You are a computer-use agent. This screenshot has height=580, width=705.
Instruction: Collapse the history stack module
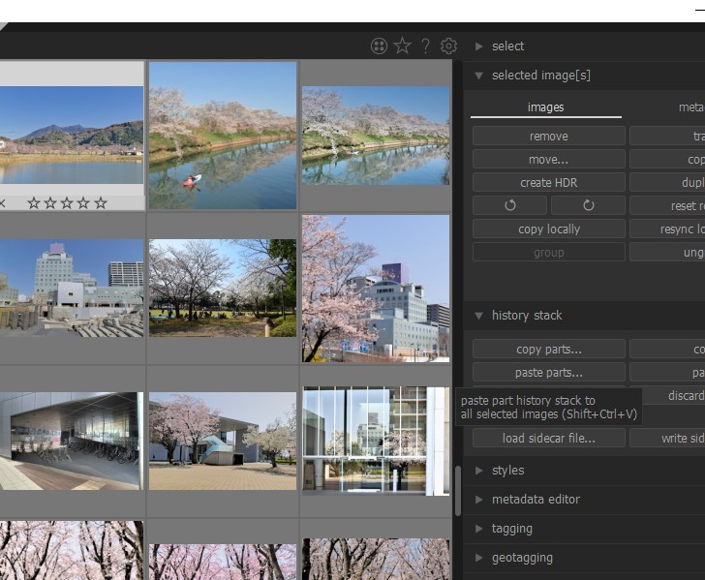click(526, 316)
